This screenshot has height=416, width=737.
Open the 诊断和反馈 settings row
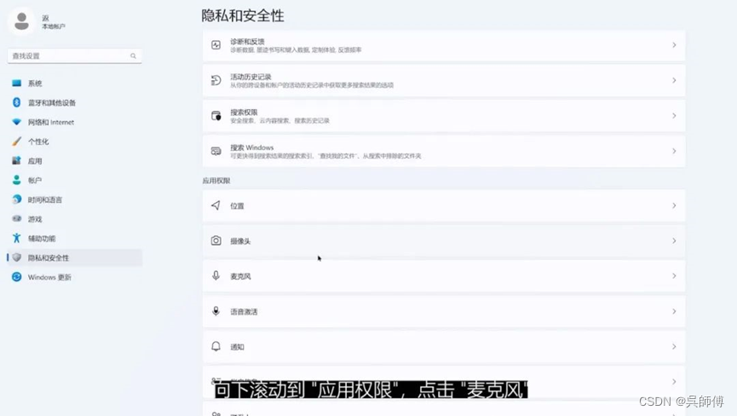point(444,45)
